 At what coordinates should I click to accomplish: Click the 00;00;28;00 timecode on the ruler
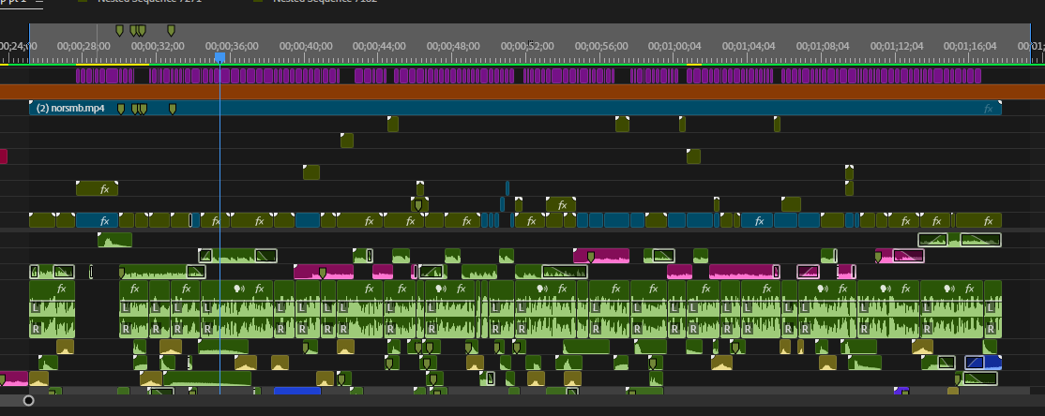tap(83, 46)
